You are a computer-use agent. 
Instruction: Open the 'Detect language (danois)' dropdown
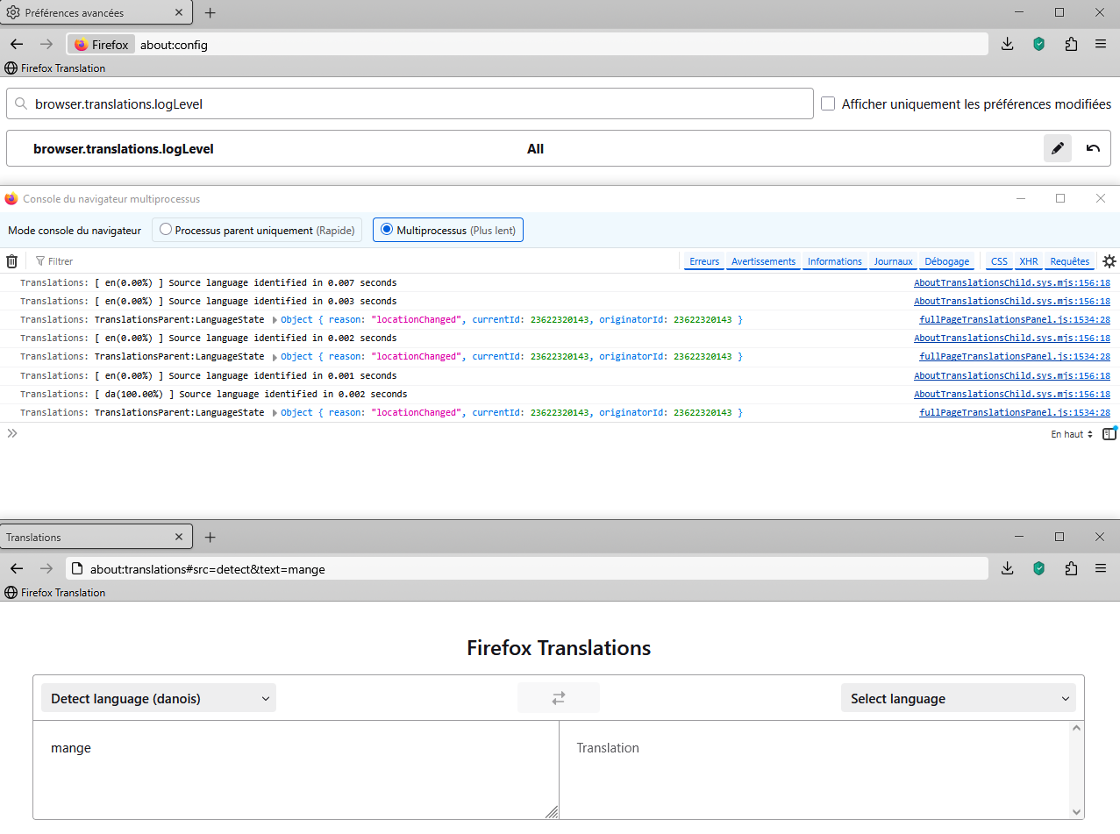pyautogui.click(x=159, y=698)
